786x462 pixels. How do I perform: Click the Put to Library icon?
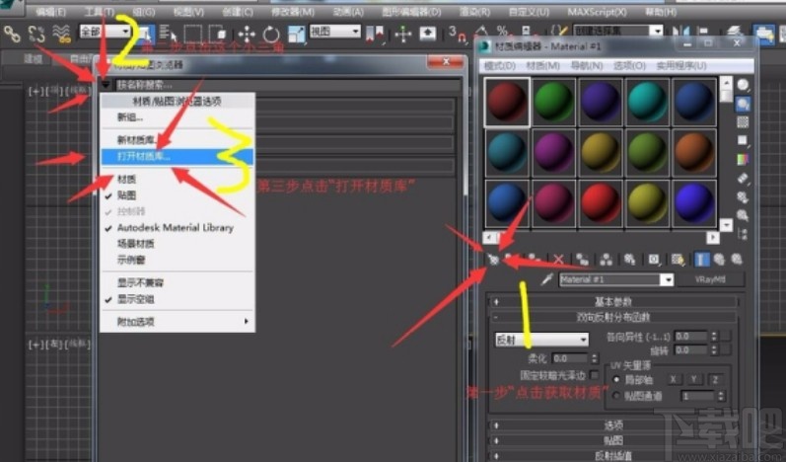pyautogui.click(x=629, y=260)
